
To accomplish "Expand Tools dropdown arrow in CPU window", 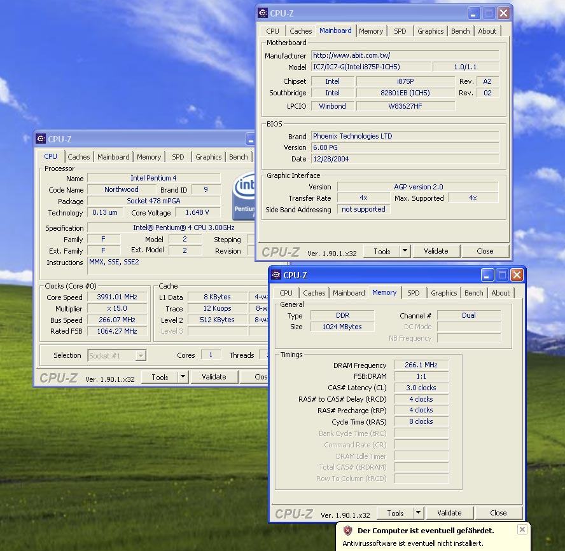I will (x=183, y=377).
